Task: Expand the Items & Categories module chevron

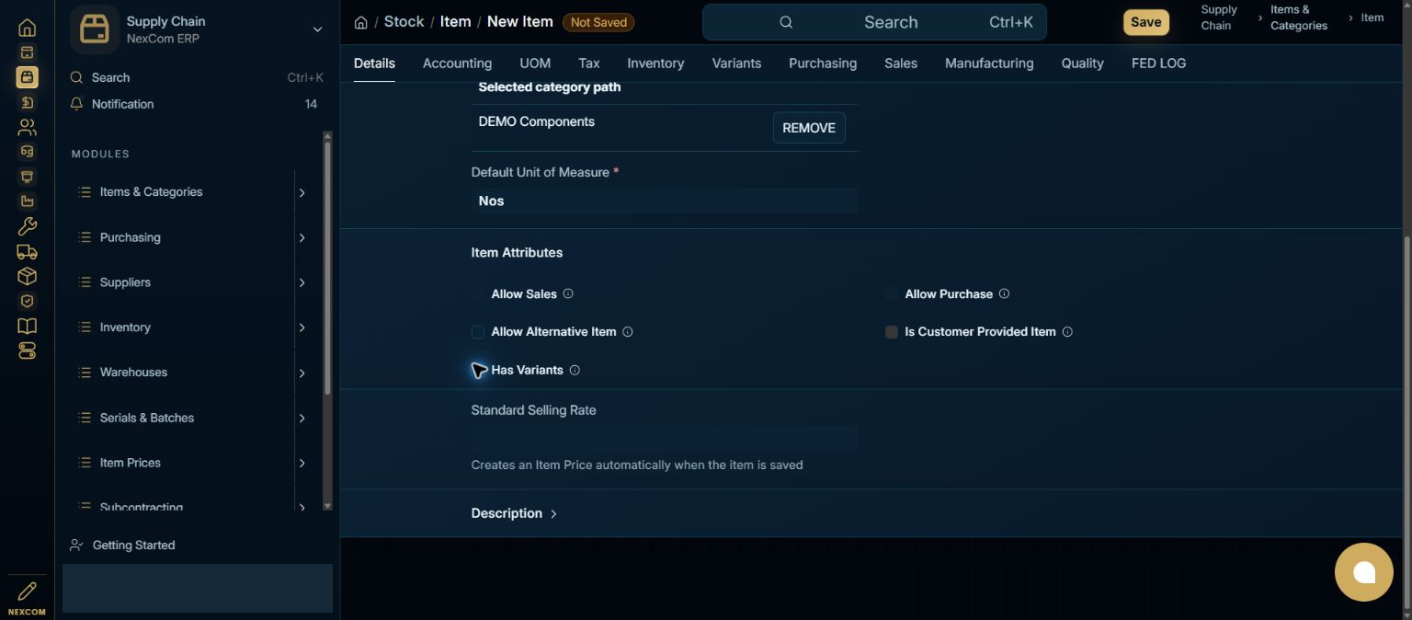Action: click(302, 192)
